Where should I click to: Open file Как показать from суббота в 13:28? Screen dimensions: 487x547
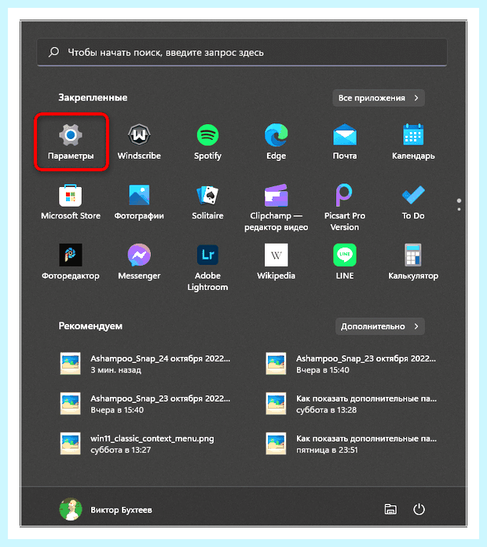350,404
